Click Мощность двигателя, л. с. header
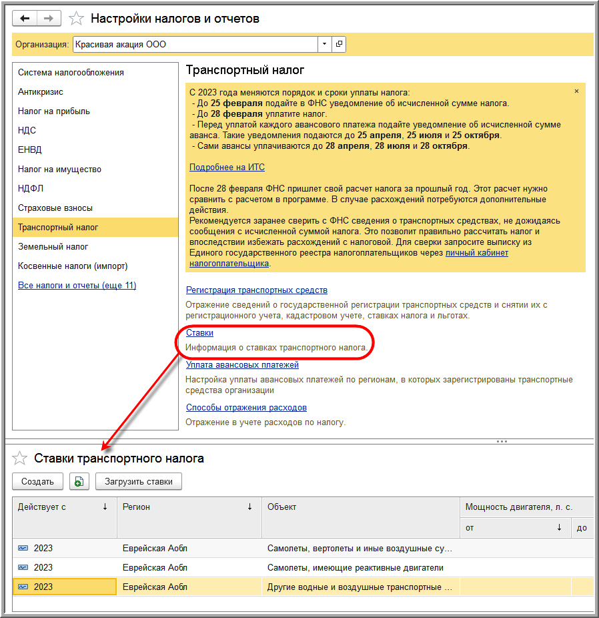599x618 pixels. click(x=527, y=507)
